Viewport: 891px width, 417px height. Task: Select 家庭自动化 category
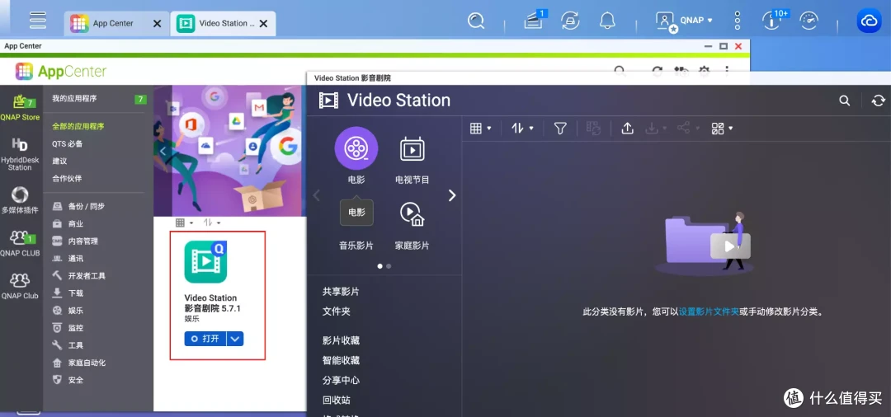coord(87,363)
